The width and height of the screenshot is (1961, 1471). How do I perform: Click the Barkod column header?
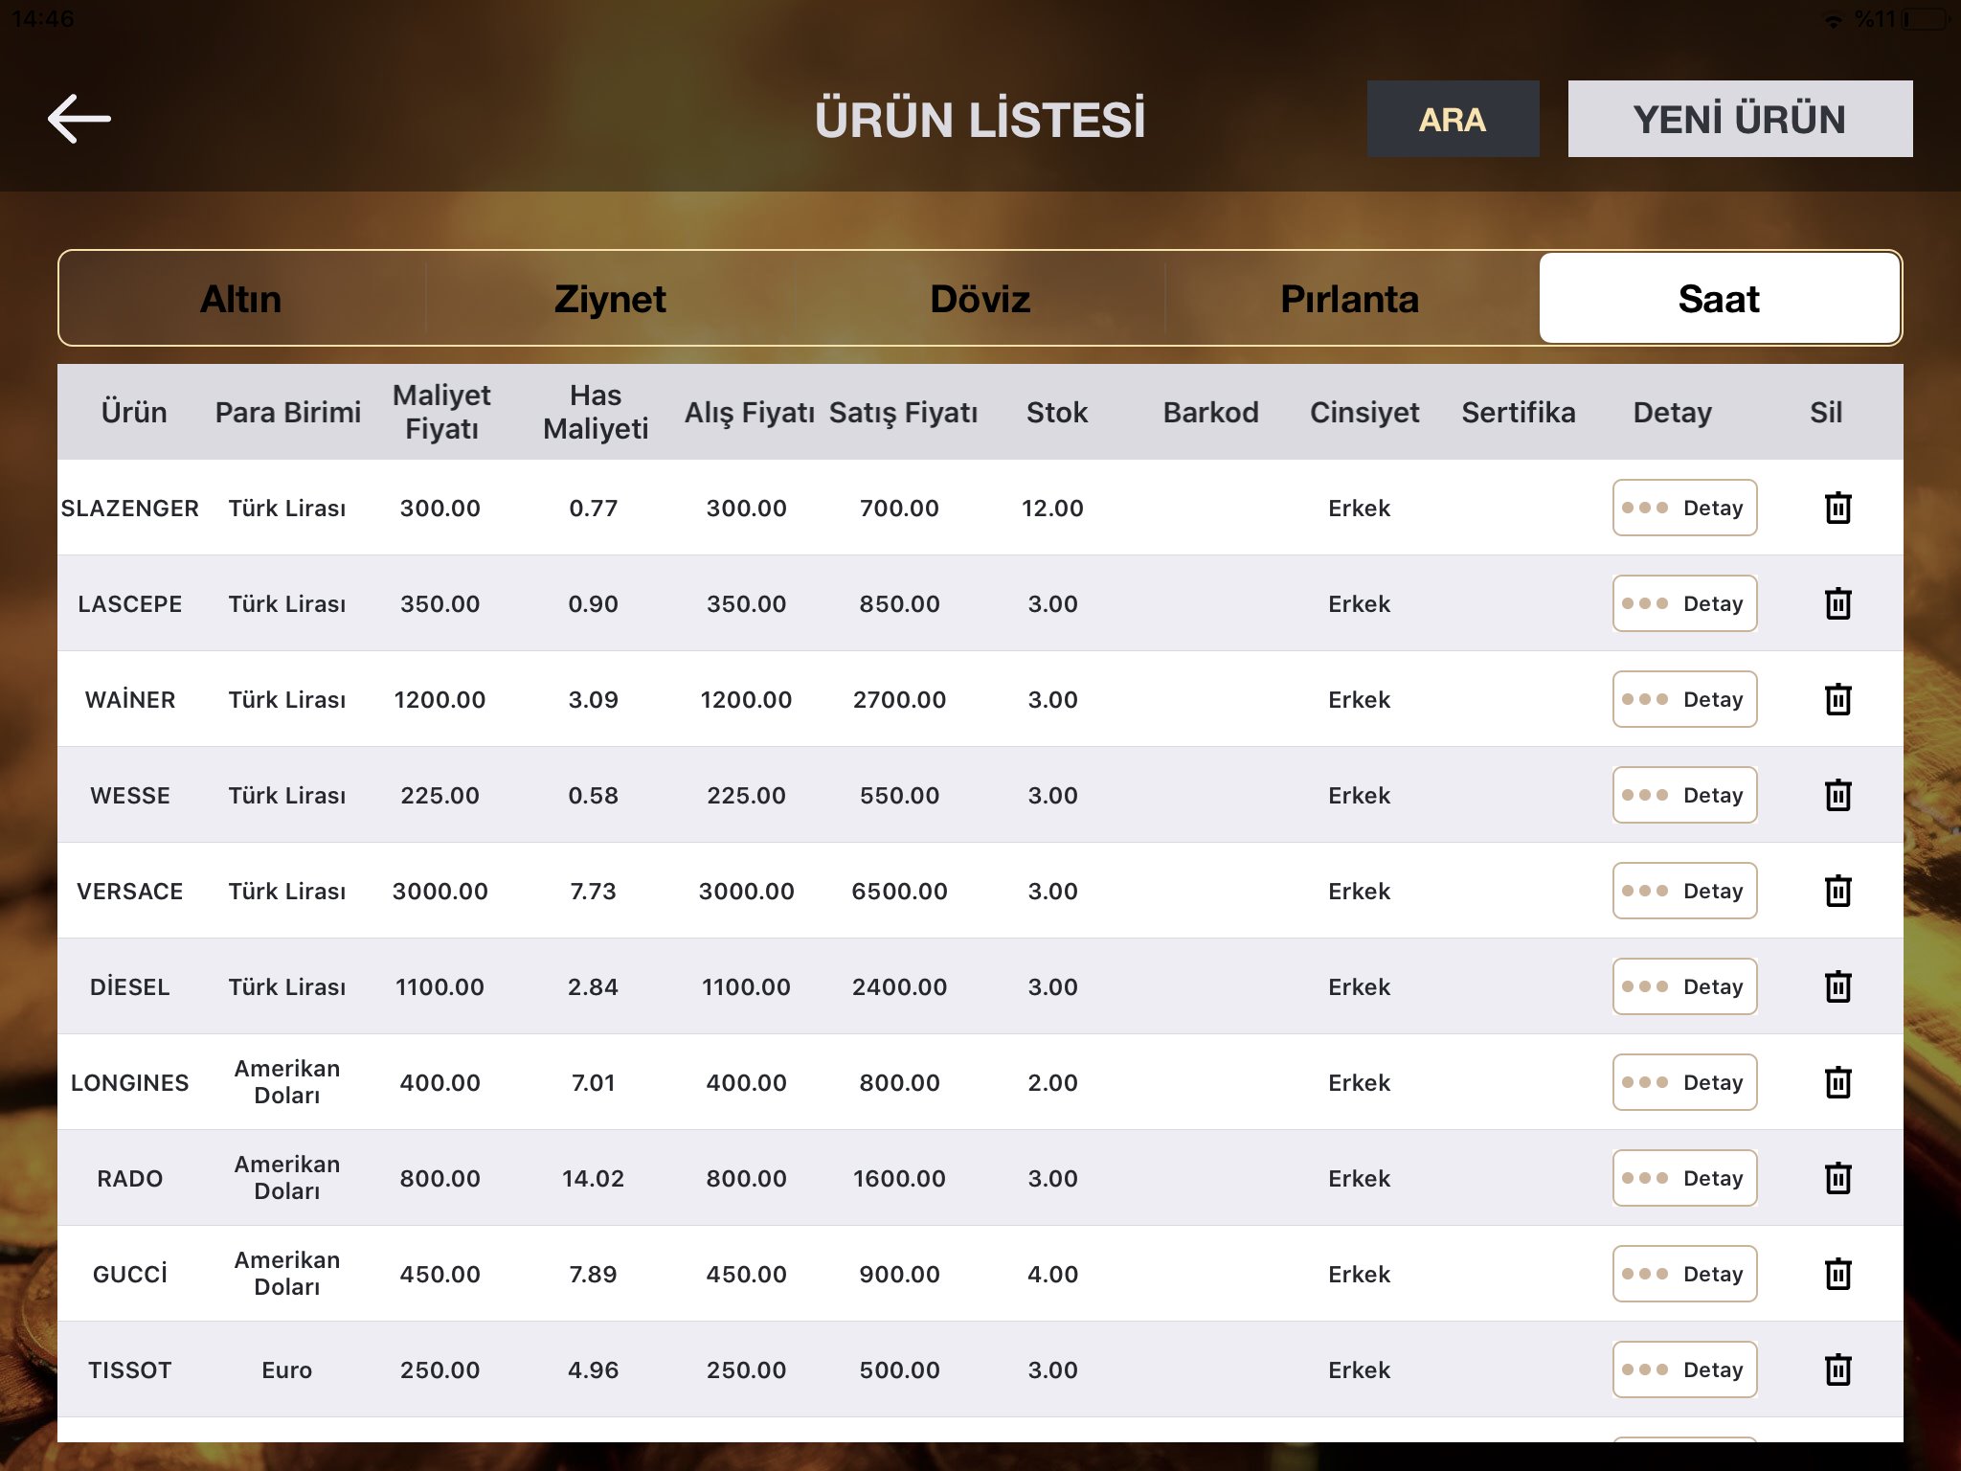[1210, 412]
